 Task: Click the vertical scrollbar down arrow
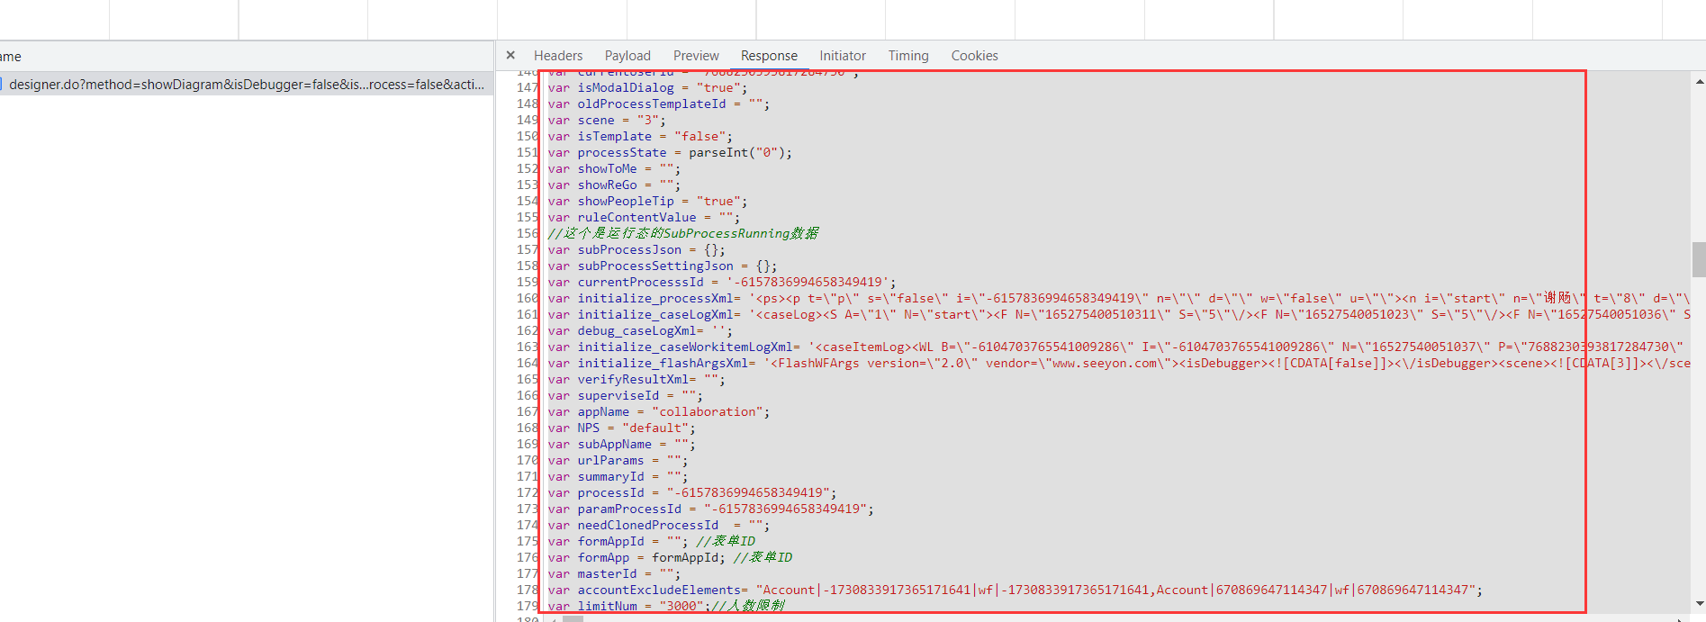tap(1699, 604)
